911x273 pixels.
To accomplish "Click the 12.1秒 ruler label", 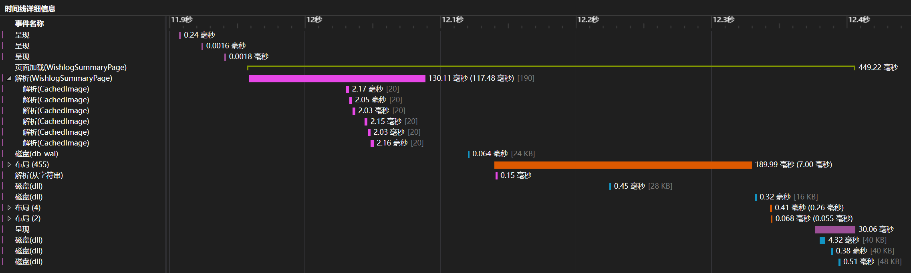I will point(453,20).
